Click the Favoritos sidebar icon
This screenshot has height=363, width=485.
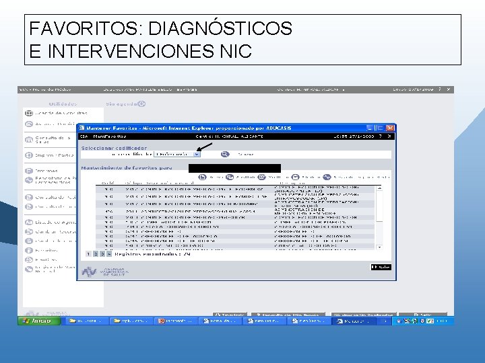(x=29, y=250)
